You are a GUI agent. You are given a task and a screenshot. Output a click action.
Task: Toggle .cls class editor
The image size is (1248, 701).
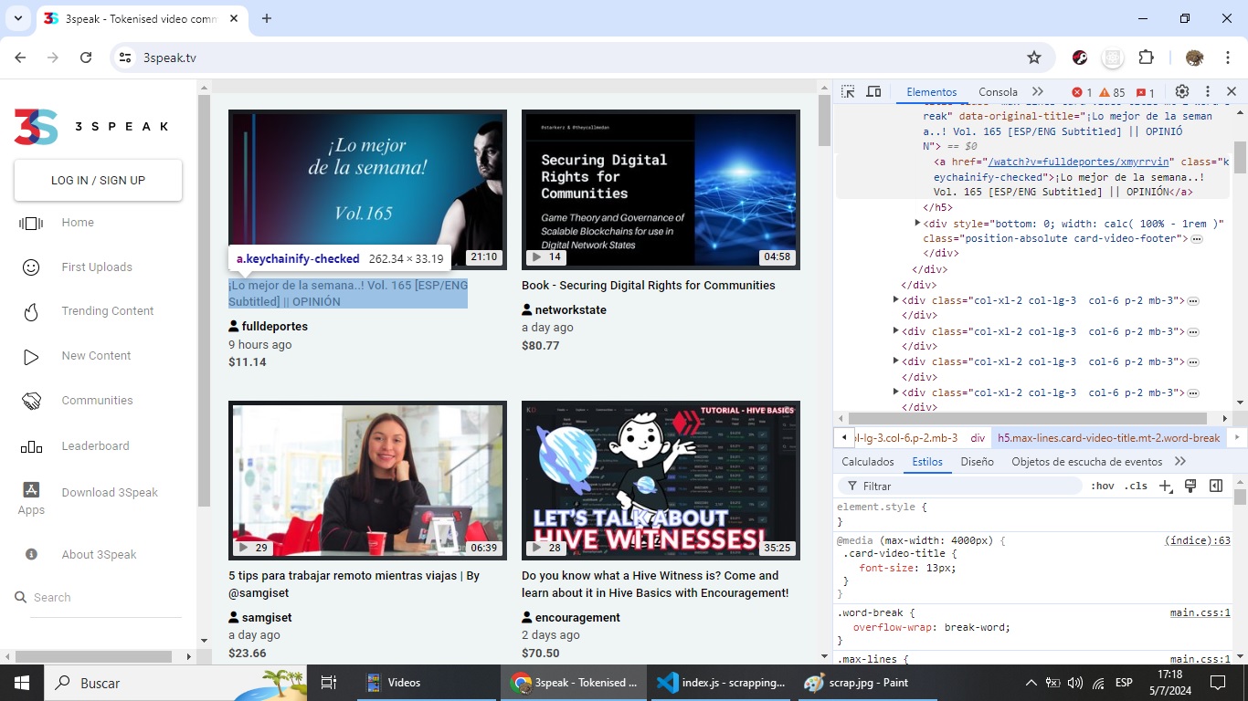click(1136, 487)
